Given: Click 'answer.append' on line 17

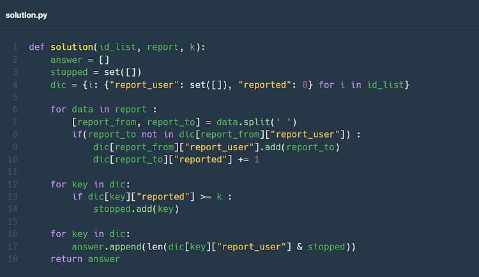Looking at the screenshot, I should point(107,247).
